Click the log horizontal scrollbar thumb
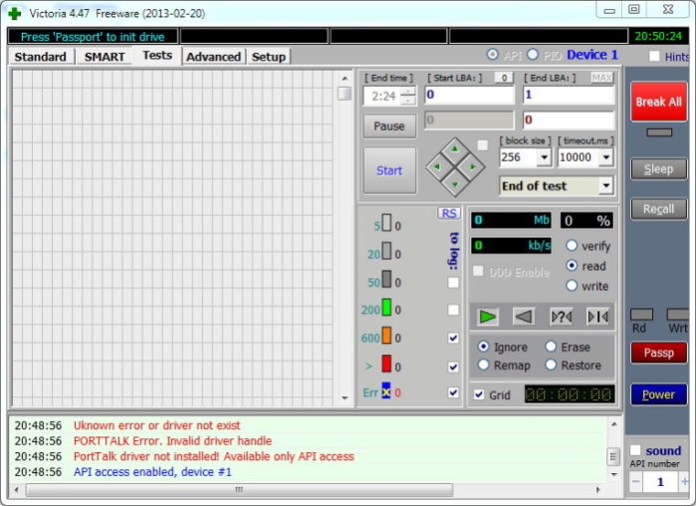 click(239, 490)
